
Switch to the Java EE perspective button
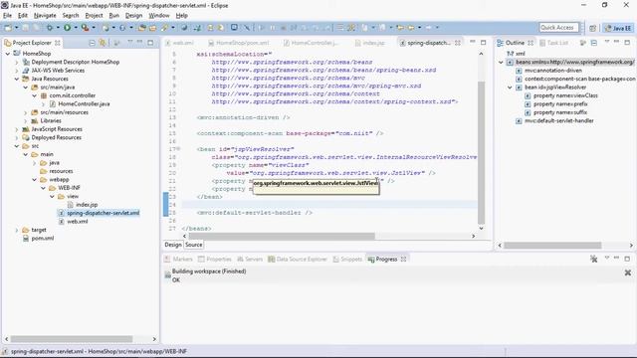pos(617,28)
